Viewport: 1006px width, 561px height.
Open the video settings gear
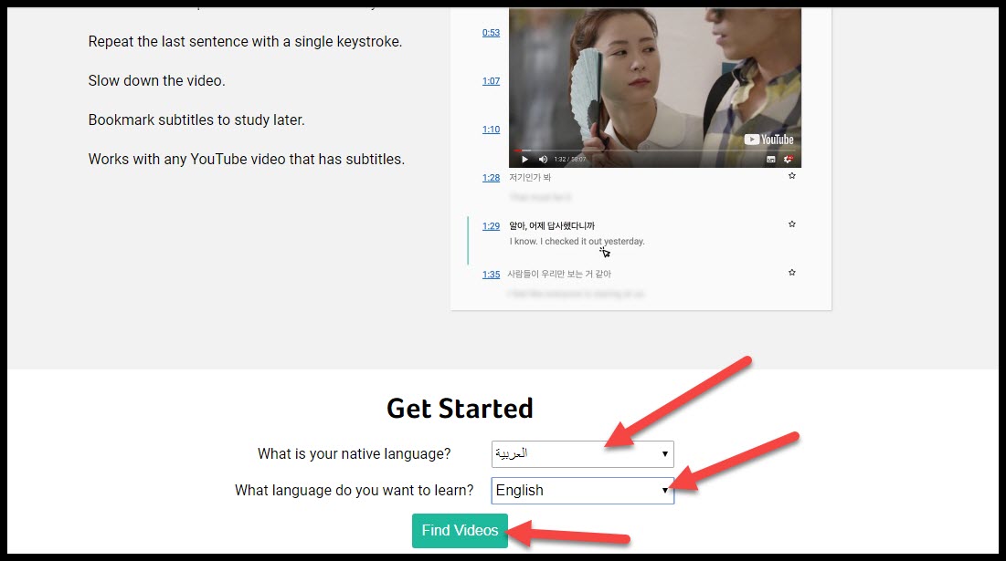coord(789,160)
